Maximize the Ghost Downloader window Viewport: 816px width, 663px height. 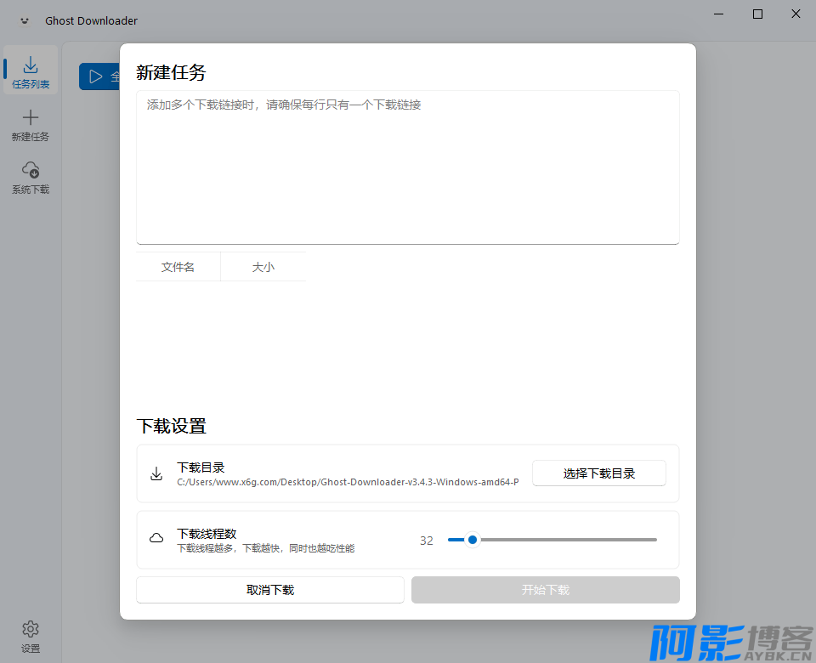tap(757, 14)
